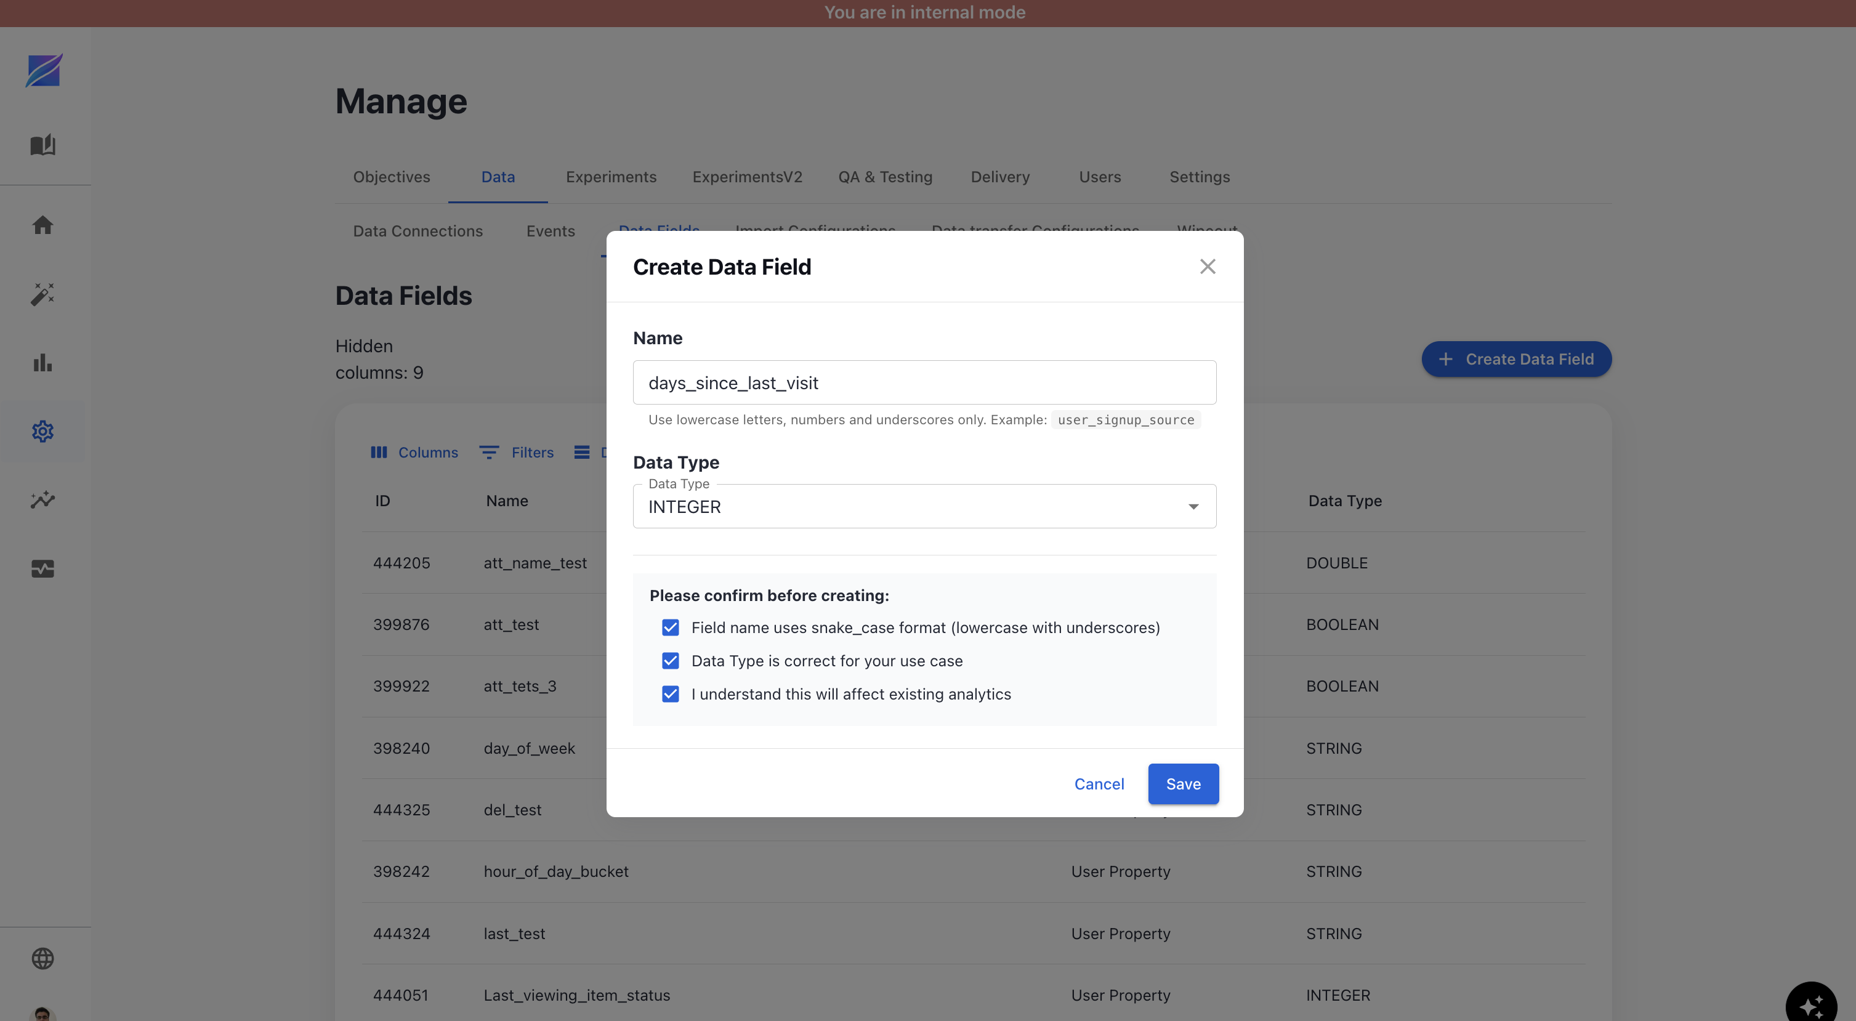Open the INTEGER Data Type combo box

[x=924, y=507]
